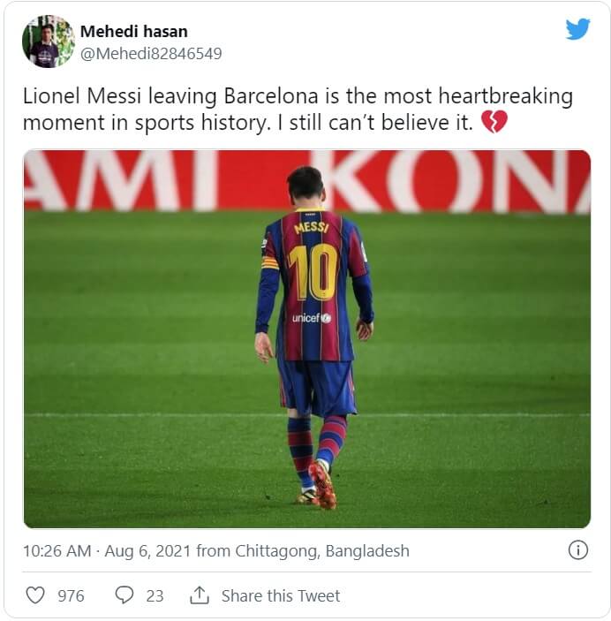This screenshot has width=611, height=621.
Task: Click the Twitter bird logo
Action: [577, 29]
